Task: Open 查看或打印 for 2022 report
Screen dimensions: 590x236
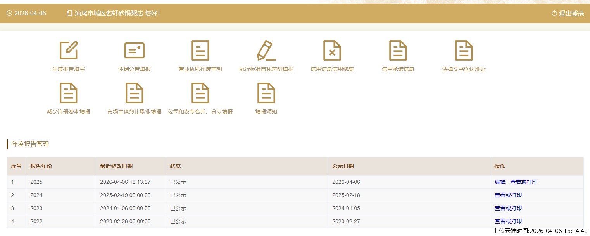Action: [x=508, y=221]
